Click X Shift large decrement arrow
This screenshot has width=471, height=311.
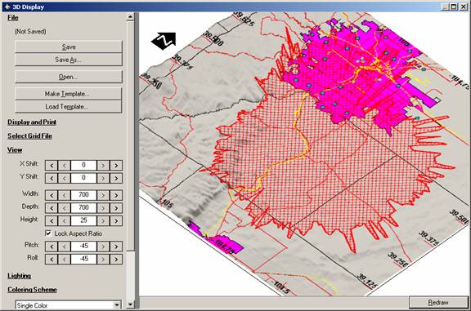click(x=52, y=165)
